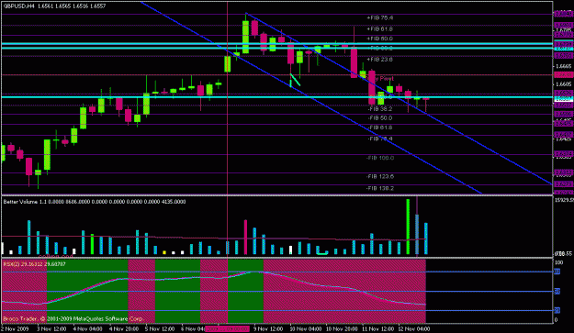
Task: Click the volume scale maximum value 15929
Action: coord(564,200)
